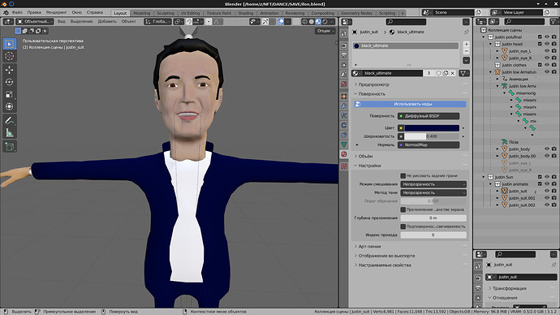Image resolution: width=560 pixels, height=315 pixels.
Task: Open the Object Data green triangle tab
Action: pyautogui.click(x=344, y=145)
